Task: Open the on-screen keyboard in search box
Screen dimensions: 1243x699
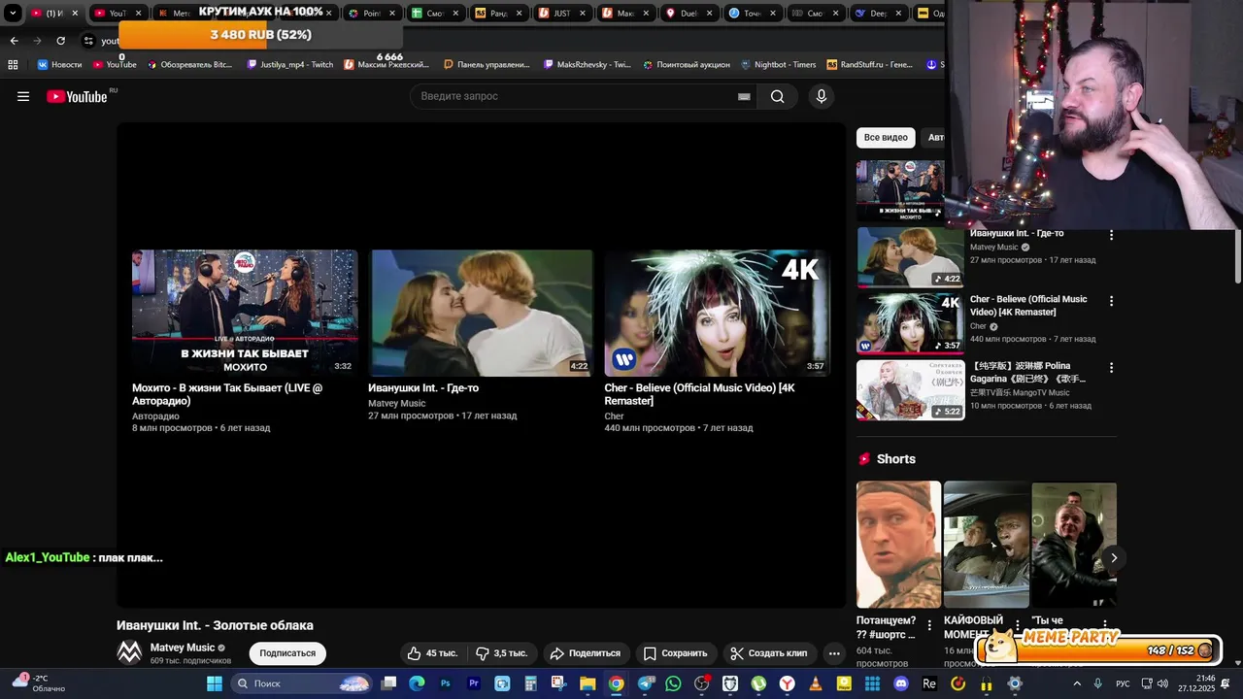Action: pyautogui.click(x=744, y=96)
